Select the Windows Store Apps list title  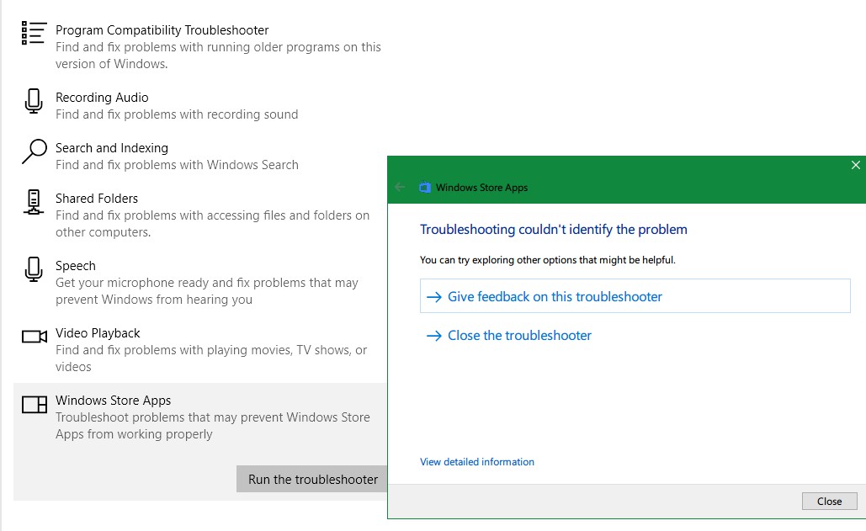tap(114, 401)
